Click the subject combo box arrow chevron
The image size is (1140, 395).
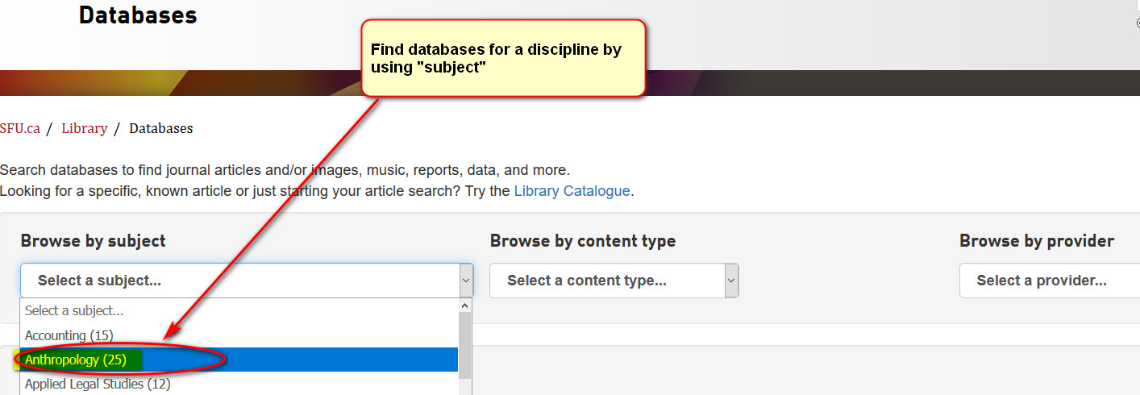click(x=465, y=281)
